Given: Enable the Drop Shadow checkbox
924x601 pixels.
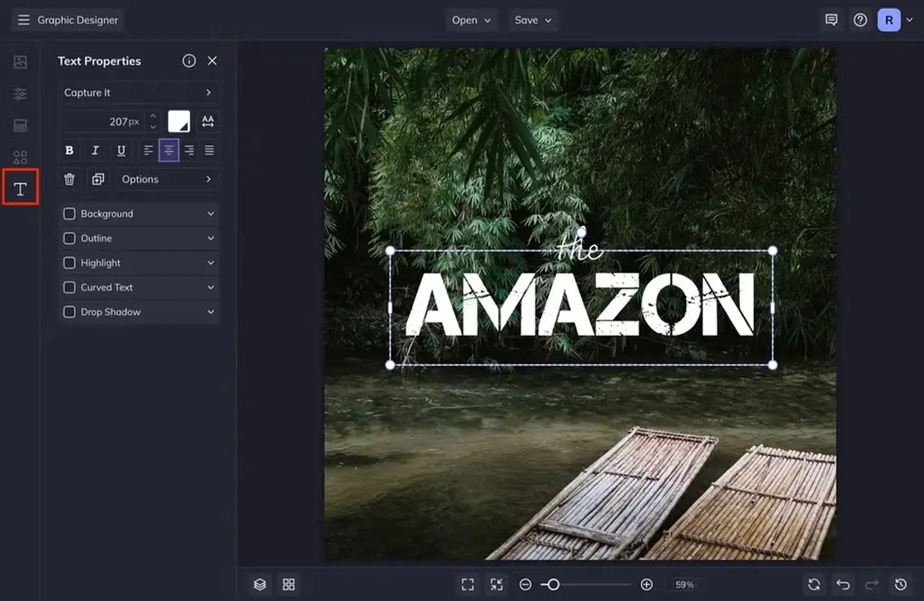Looking at the screenshot, I should point(70,312).
